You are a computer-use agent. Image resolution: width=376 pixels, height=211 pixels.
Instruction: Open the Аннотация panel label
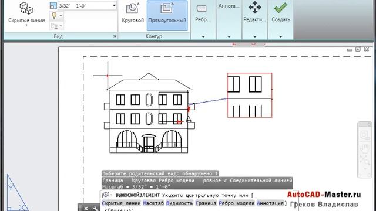click(x=229, y=6)
